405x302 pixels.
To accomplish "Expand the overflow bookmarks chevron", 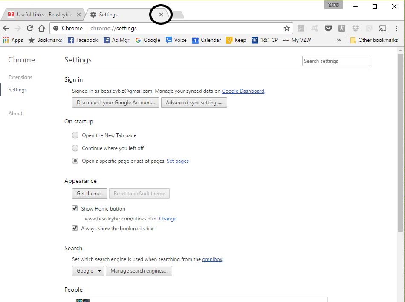I will click(x=338, y=40).
